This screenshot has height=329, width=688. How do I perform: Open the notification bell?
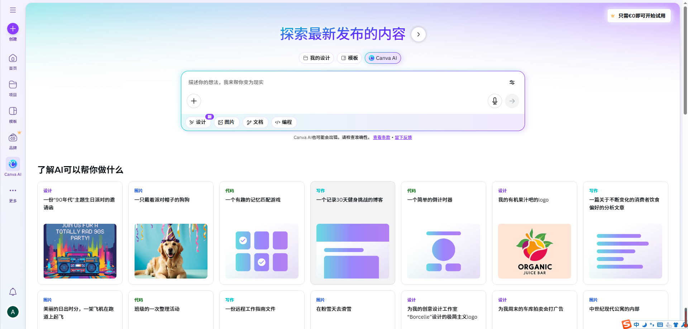pyautogui.click(x=13, y=292)
